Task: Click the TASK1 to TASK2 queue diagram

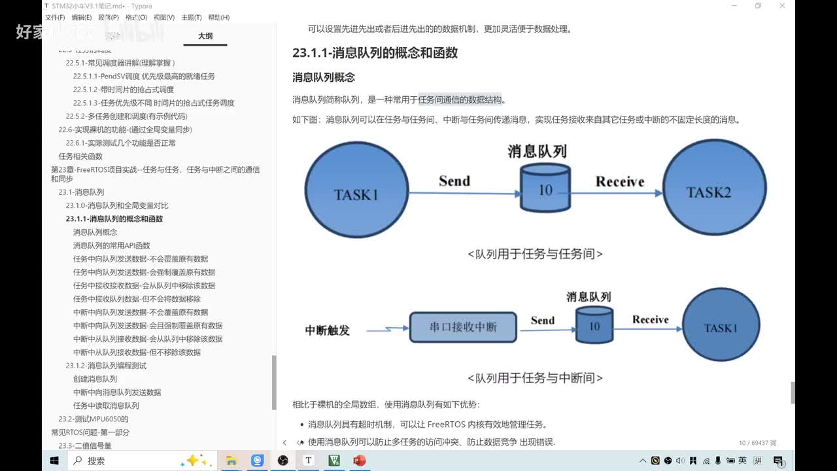Action: pyautogui.click(x=536, y=190)
